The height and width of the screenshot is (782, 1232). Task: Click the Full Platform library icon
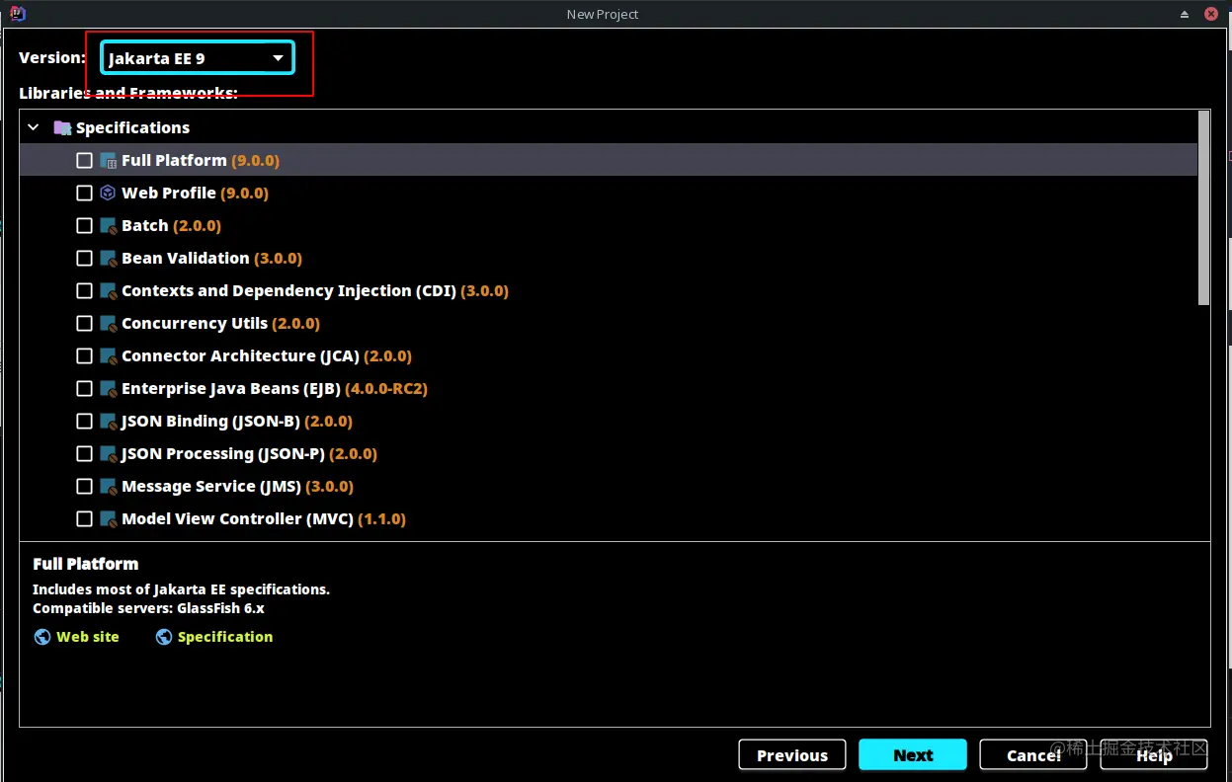click(x=109, y=160)
